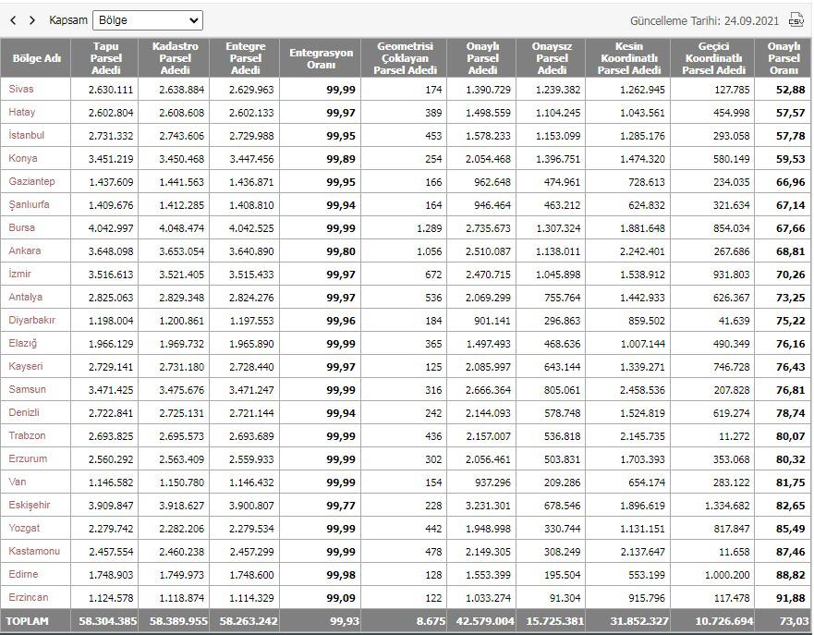This screenshot has height=635, width=814.
Task: Open the Denizli region link
Action: coord(24,412)
